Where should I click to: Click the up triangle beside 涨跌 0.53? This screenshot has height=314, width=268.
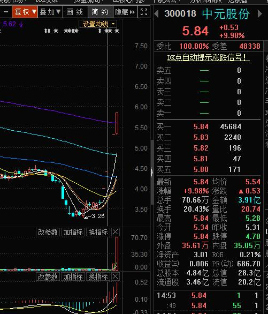pos(241,191)
